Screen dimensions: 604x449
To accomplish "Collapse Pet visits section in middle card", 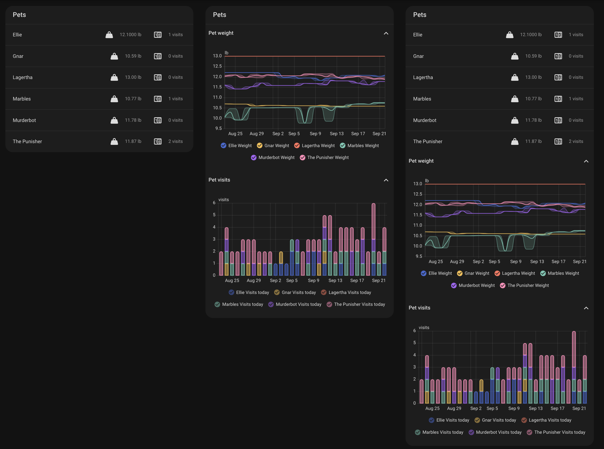I will [x=386, y=180].
